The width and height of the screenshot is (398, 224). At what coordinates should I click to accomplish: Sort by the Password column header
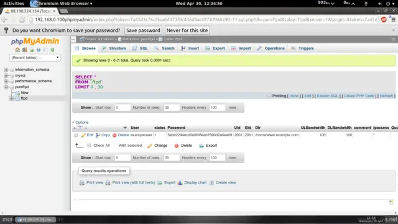coord(177,128)
